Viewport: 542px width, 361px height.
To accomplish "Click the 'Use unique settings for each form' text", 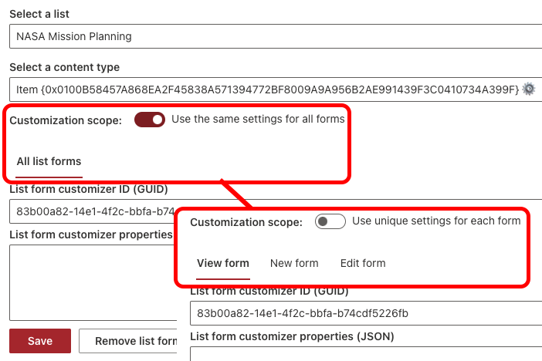I will click(436, 221).
